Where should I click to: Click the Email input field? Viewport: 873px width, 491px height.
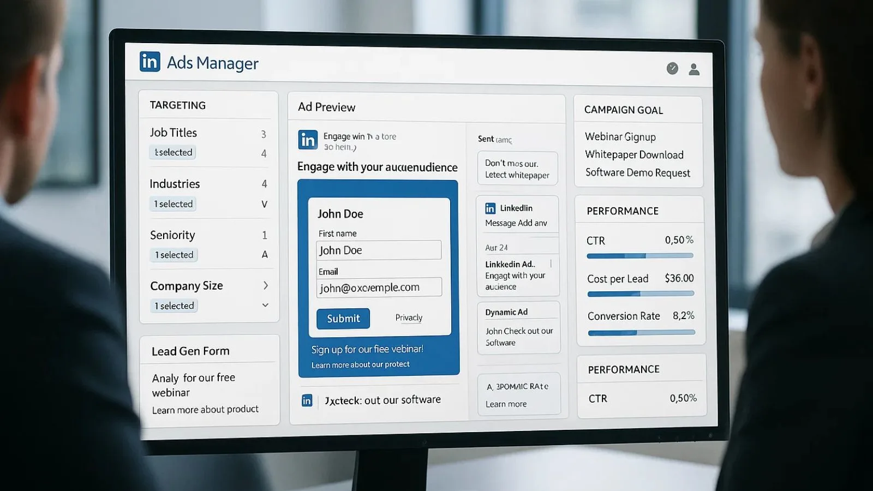pyautogui.click(x=379, y=288)
